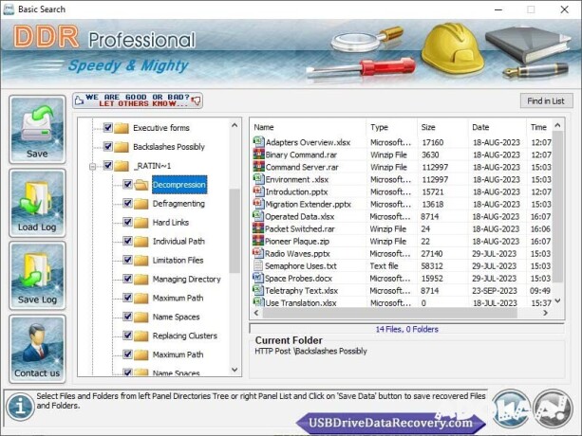Click the Packet Switched.rar archive icon
Image resolution: width=582 pixels, height=436 pixels.
point(258,228)
